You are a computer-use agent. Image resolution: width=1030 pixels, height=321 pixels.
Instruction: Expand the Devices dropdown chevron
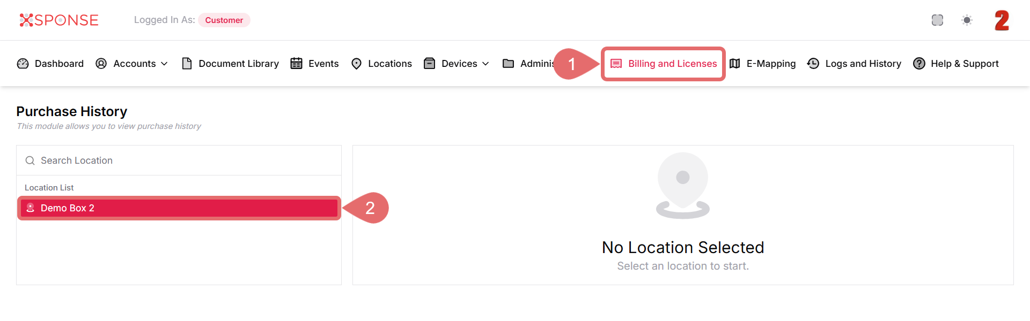pos(485,64)
